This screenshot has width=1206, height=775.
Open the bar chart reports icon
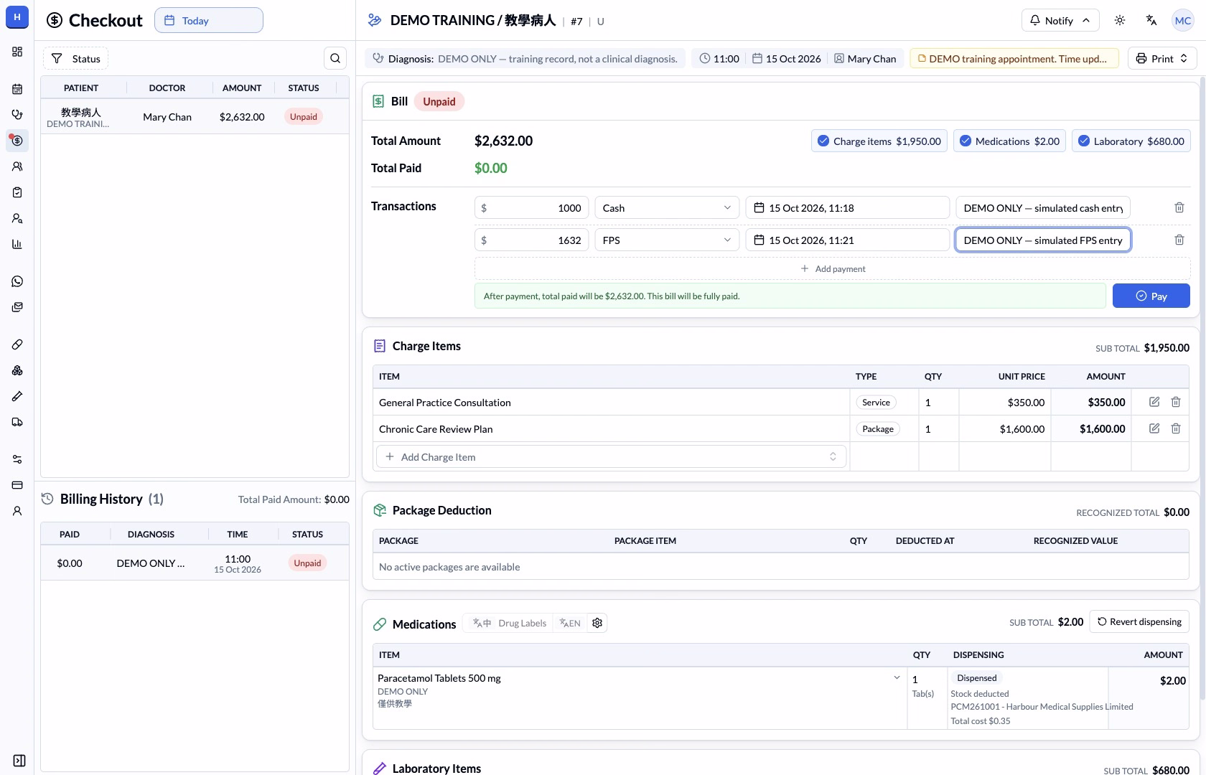tap(17, 244)
